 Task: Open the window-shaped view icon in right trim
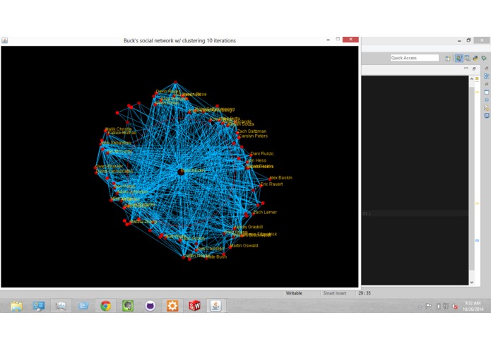coord(486,93)
